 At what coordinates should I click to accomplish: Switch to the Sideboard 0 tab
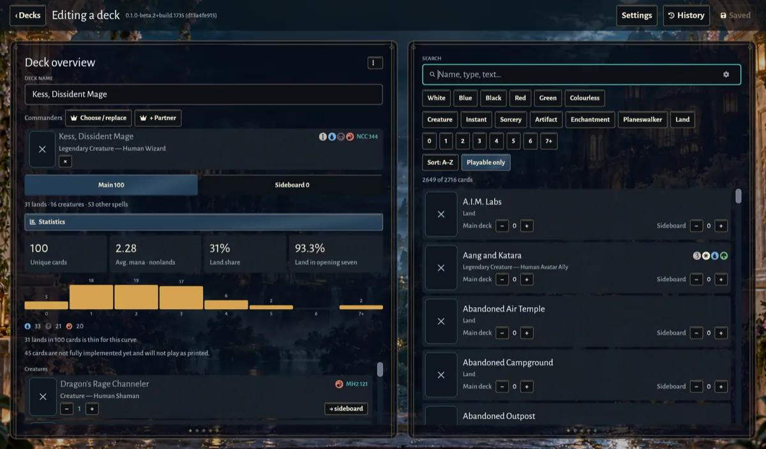(x=292, y=185)
